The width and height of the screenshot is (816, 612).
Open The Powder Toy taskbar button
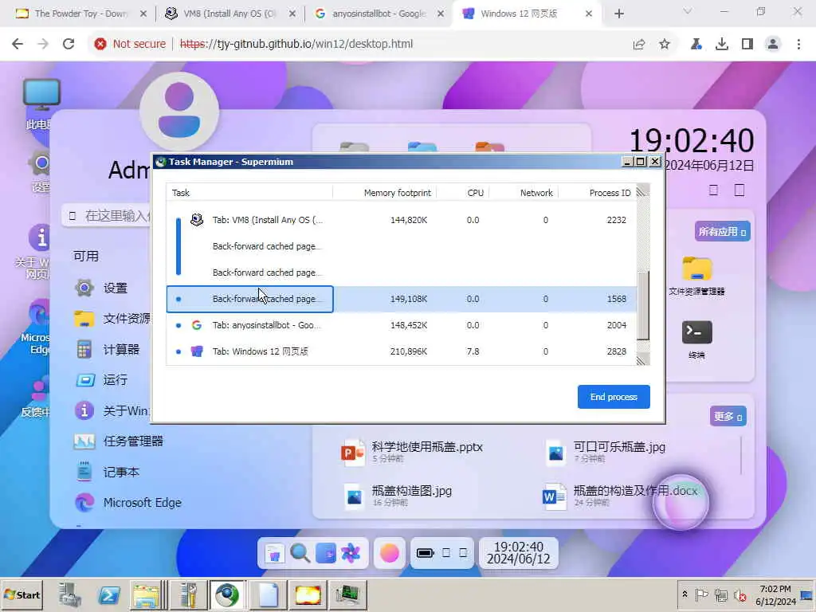(308, 594)
